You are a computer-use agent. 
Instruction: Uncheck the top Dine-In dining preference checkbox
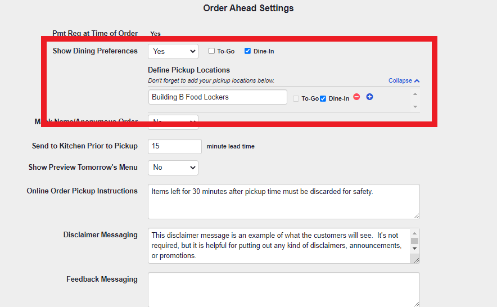point(248,51)
